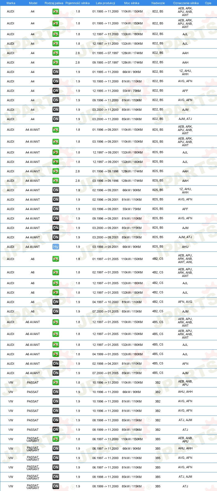Click ON icon in A4 AVANT row dated 09.1996

point(56,218)
